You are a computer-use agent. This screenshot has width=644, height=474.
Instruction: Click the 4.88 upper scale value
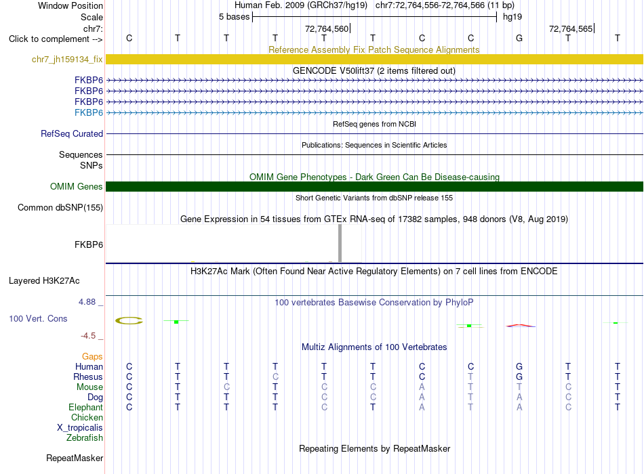[x=87, y=301]
